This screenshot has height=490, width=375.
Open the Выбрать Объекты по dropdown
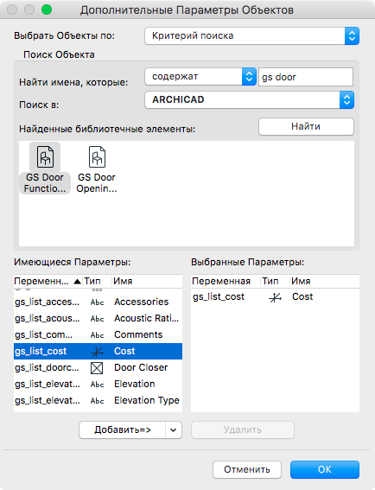pyautogui.click(x=252, y=36)
